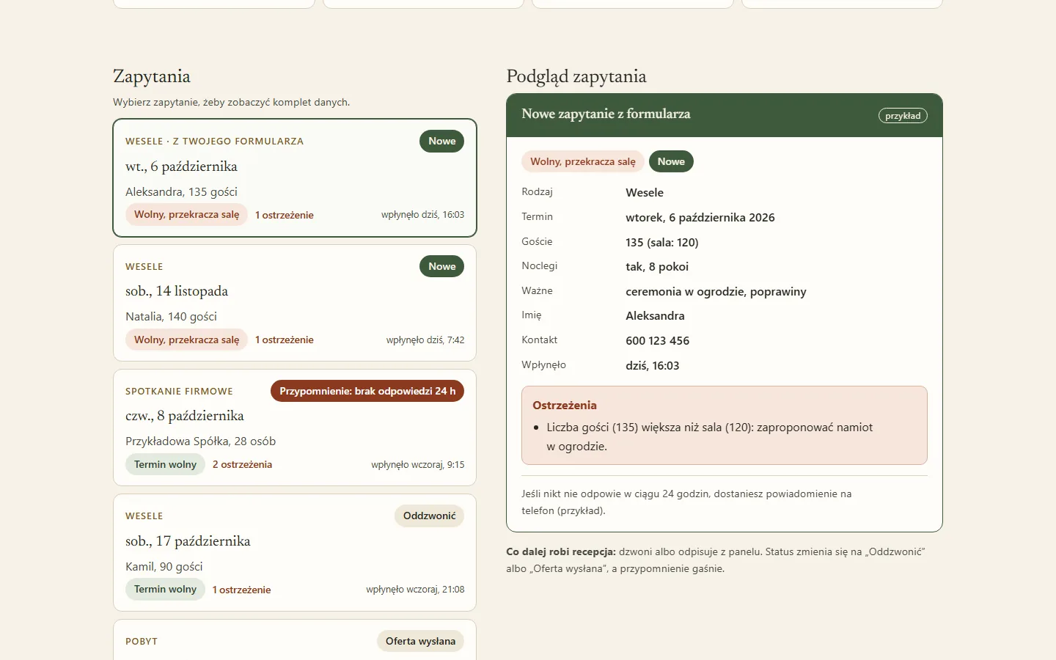
Task: Click "1 ostrzeżenie" on Natalia's card
Action: (285, 340)
